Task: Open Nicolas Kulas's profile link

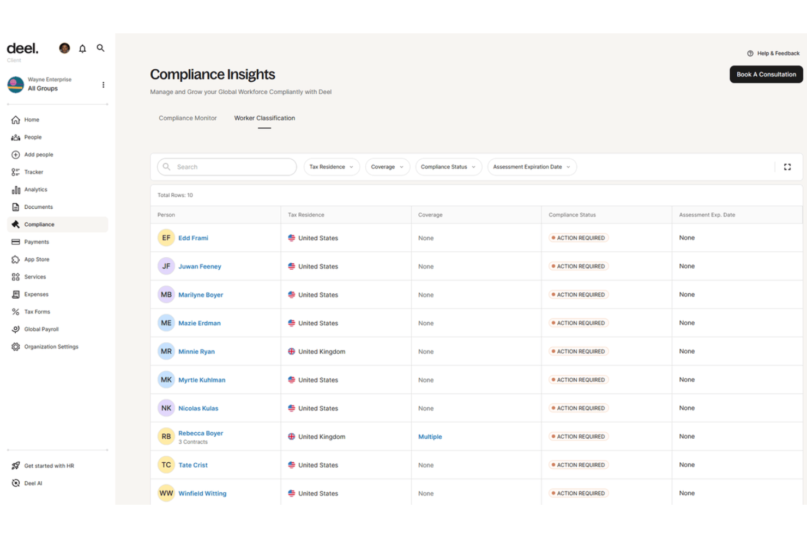Action: coord(198,408)
